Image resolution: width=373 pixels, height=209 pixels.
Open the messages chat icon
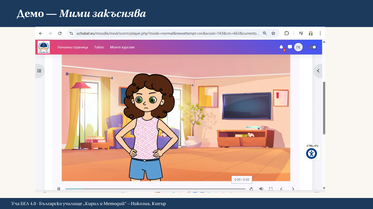290,47
